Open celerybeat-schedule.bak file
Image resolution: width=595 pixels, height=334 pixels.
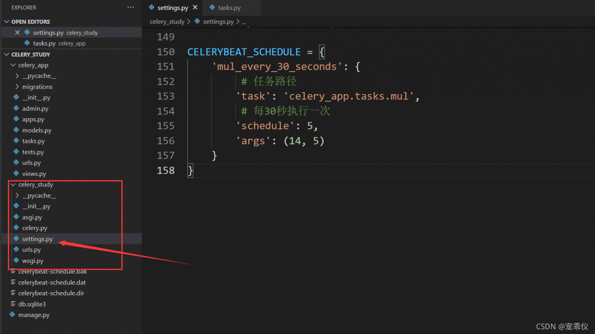(71, 271)
